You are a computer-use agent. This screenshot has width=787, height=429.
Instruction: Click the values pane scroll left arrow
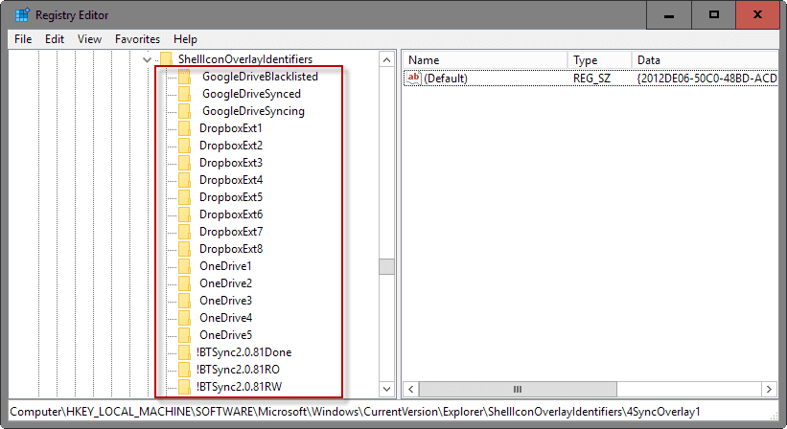pos(411,390)
